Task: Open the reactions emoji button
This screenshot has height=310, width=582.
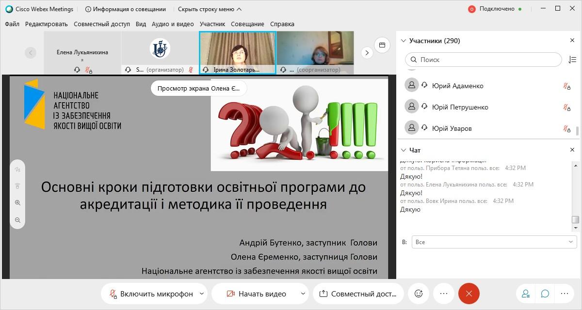Action: (419, 294)
